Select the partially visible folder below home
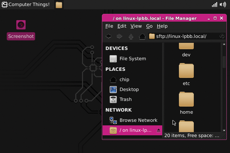 point(186,126)
